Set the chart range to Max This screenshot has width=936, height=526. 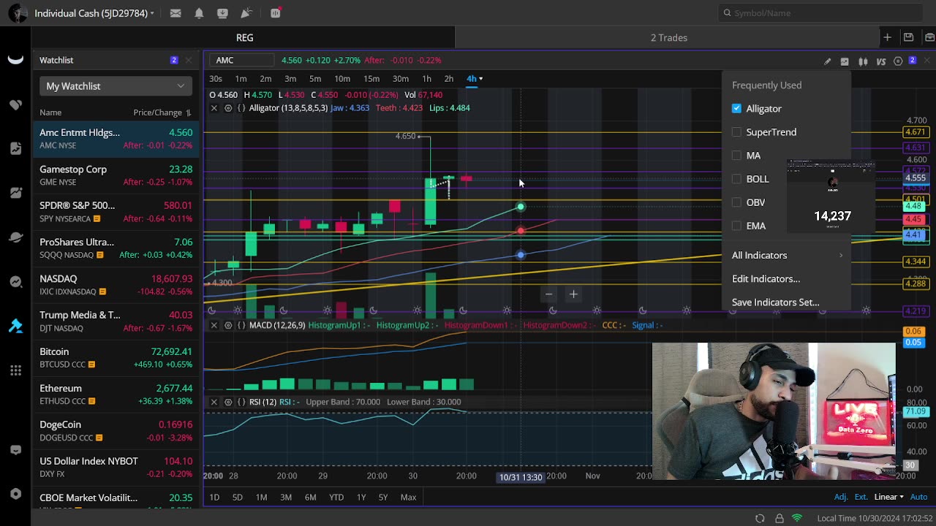coord(408,498)
